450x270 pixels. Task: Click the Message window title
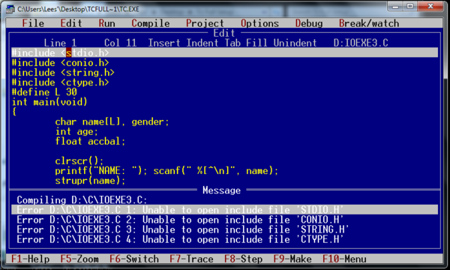[221, 190]
